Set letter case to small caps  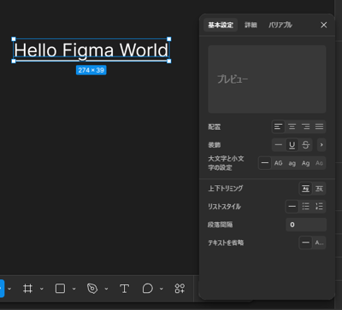tap(319, 163)
